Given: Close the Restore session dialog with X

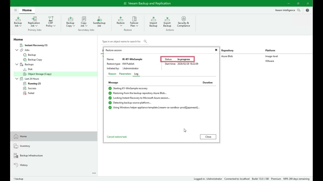Looking at the screenshot, I should tap(216, 50).
